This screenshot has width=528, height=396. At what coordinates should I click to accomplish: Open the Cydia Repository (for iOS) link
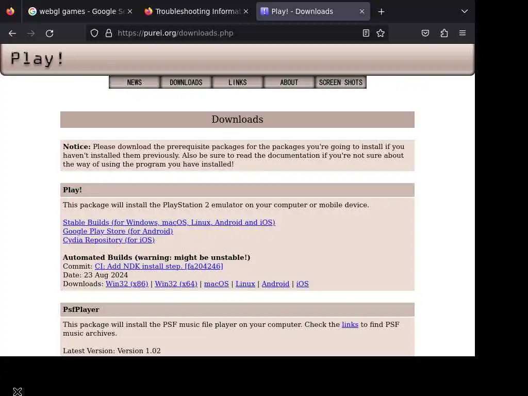[x=109, y=240]
